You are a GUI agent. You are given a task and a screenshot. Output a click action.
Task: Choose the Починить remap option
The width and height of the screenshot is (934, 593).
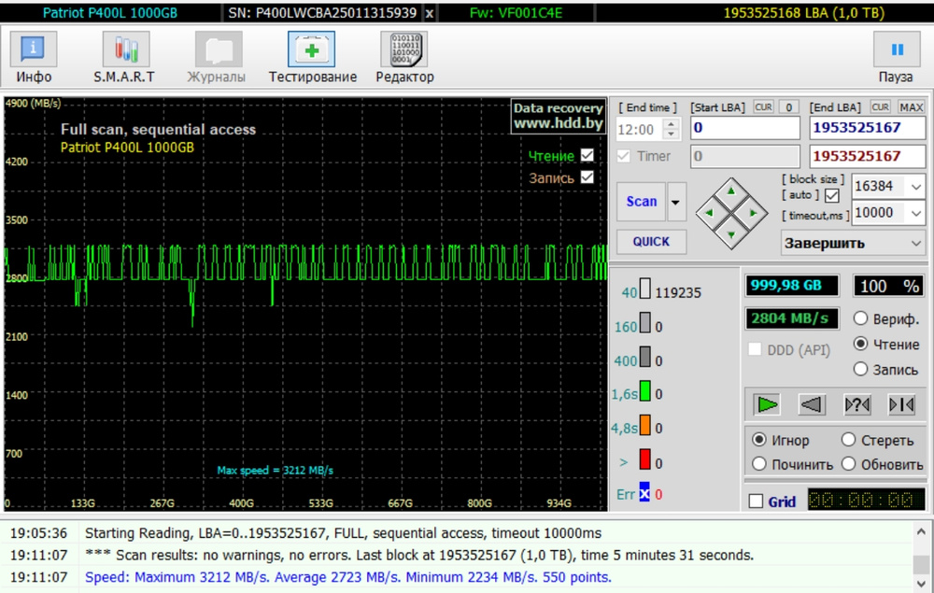759,464
